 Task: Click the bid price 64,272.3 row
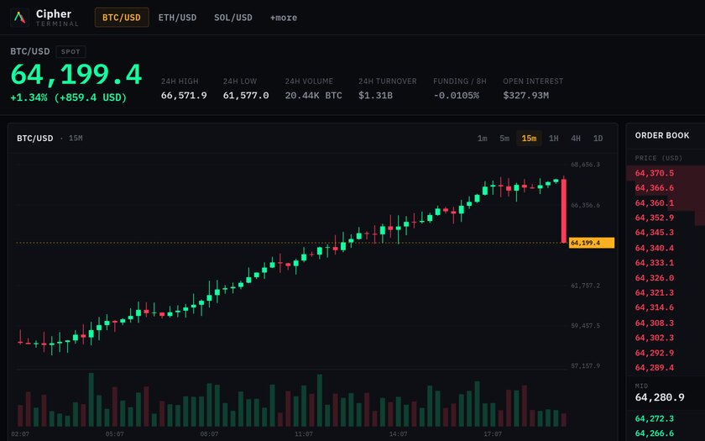click(666, 418)
